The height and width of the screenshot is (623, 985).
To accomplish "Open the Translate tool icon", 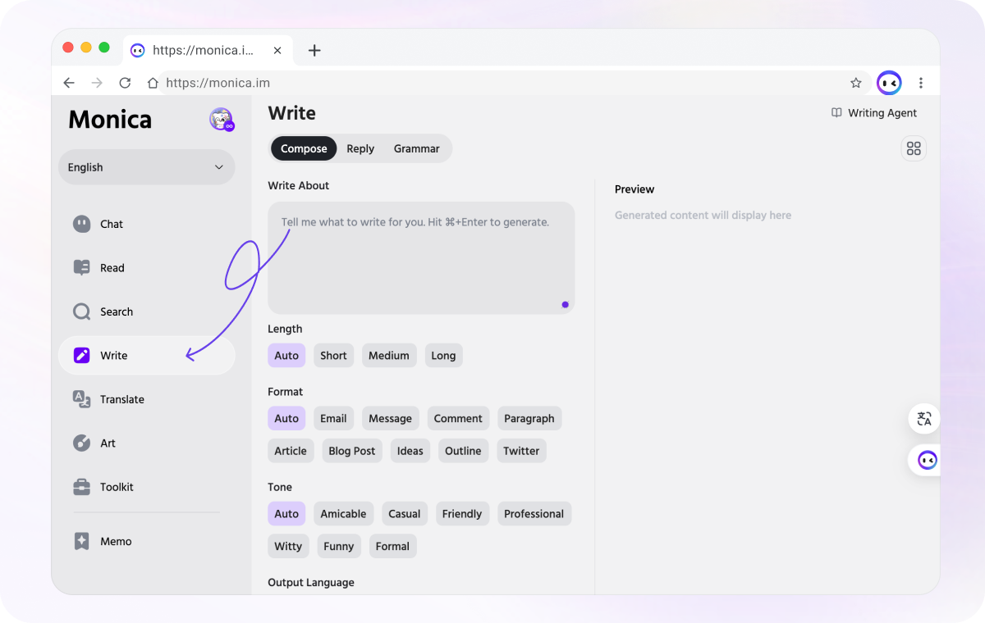I will [82, 399].
